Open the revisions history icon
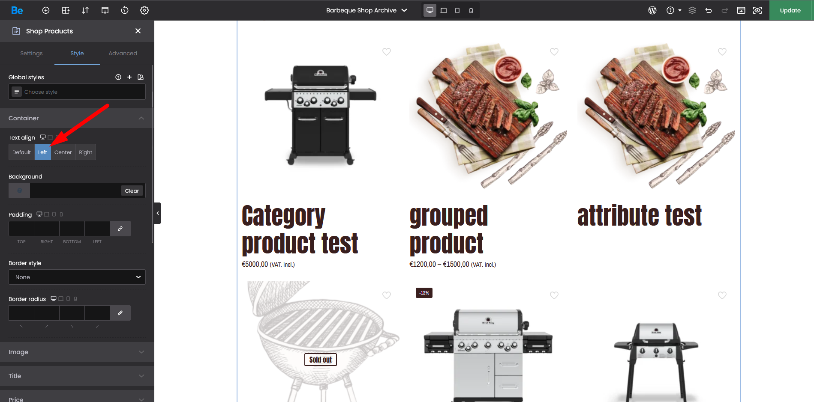This screenshot has width=814, height=402. tap(125, 10)
